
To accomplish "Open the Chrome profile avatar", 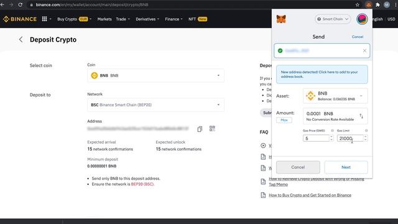I will tap(387, 5).
